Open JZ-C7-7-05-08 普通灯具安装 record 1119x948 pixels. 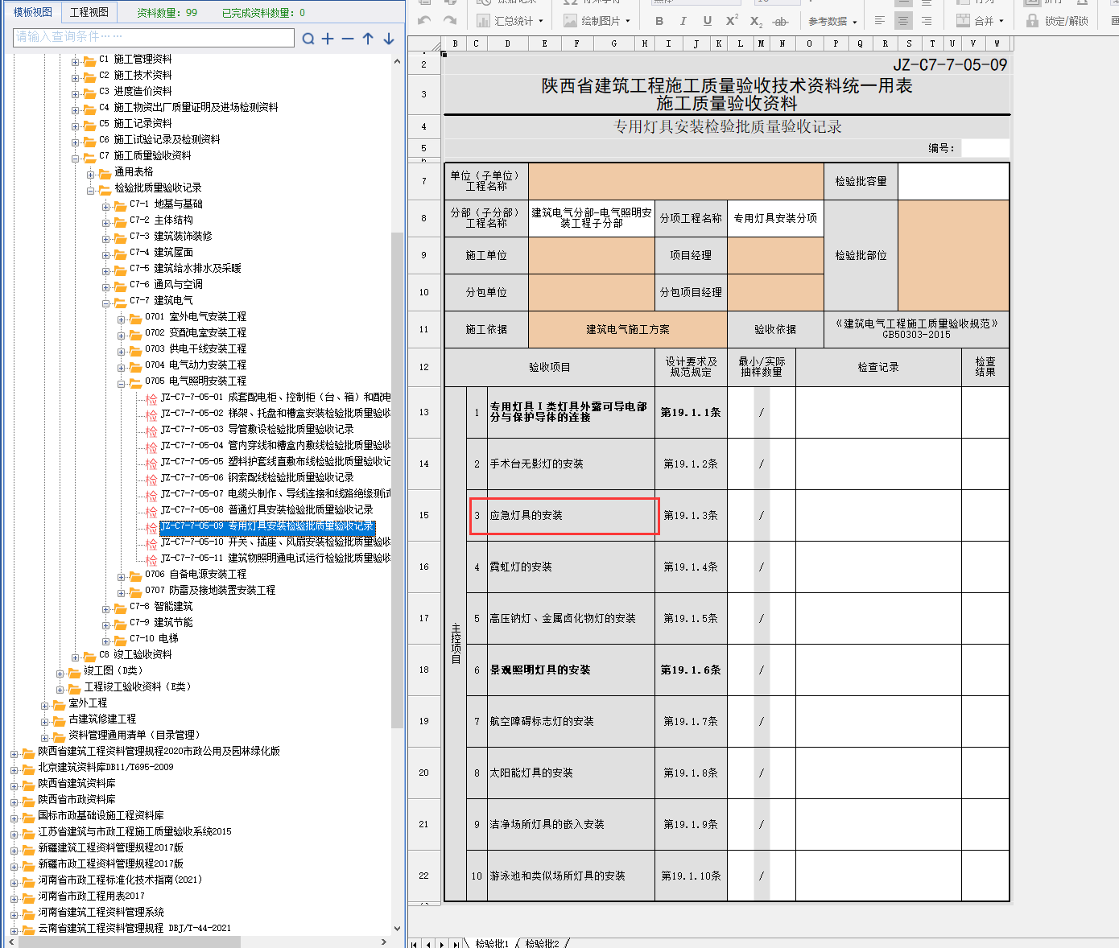coord(266,509)
